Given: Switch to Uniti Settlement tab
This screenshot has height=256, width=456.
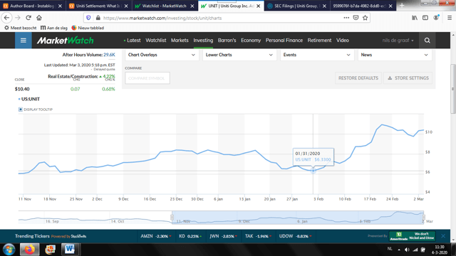Looking at the screenshot, I should pos(98,6).
